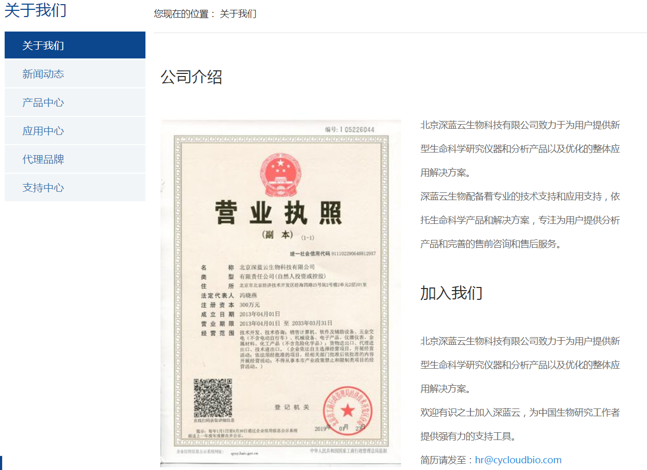Open 应用中心 from sidebar
Image resolution: width=647 pixels, height=470 pixels.
(x=75, y=131)
